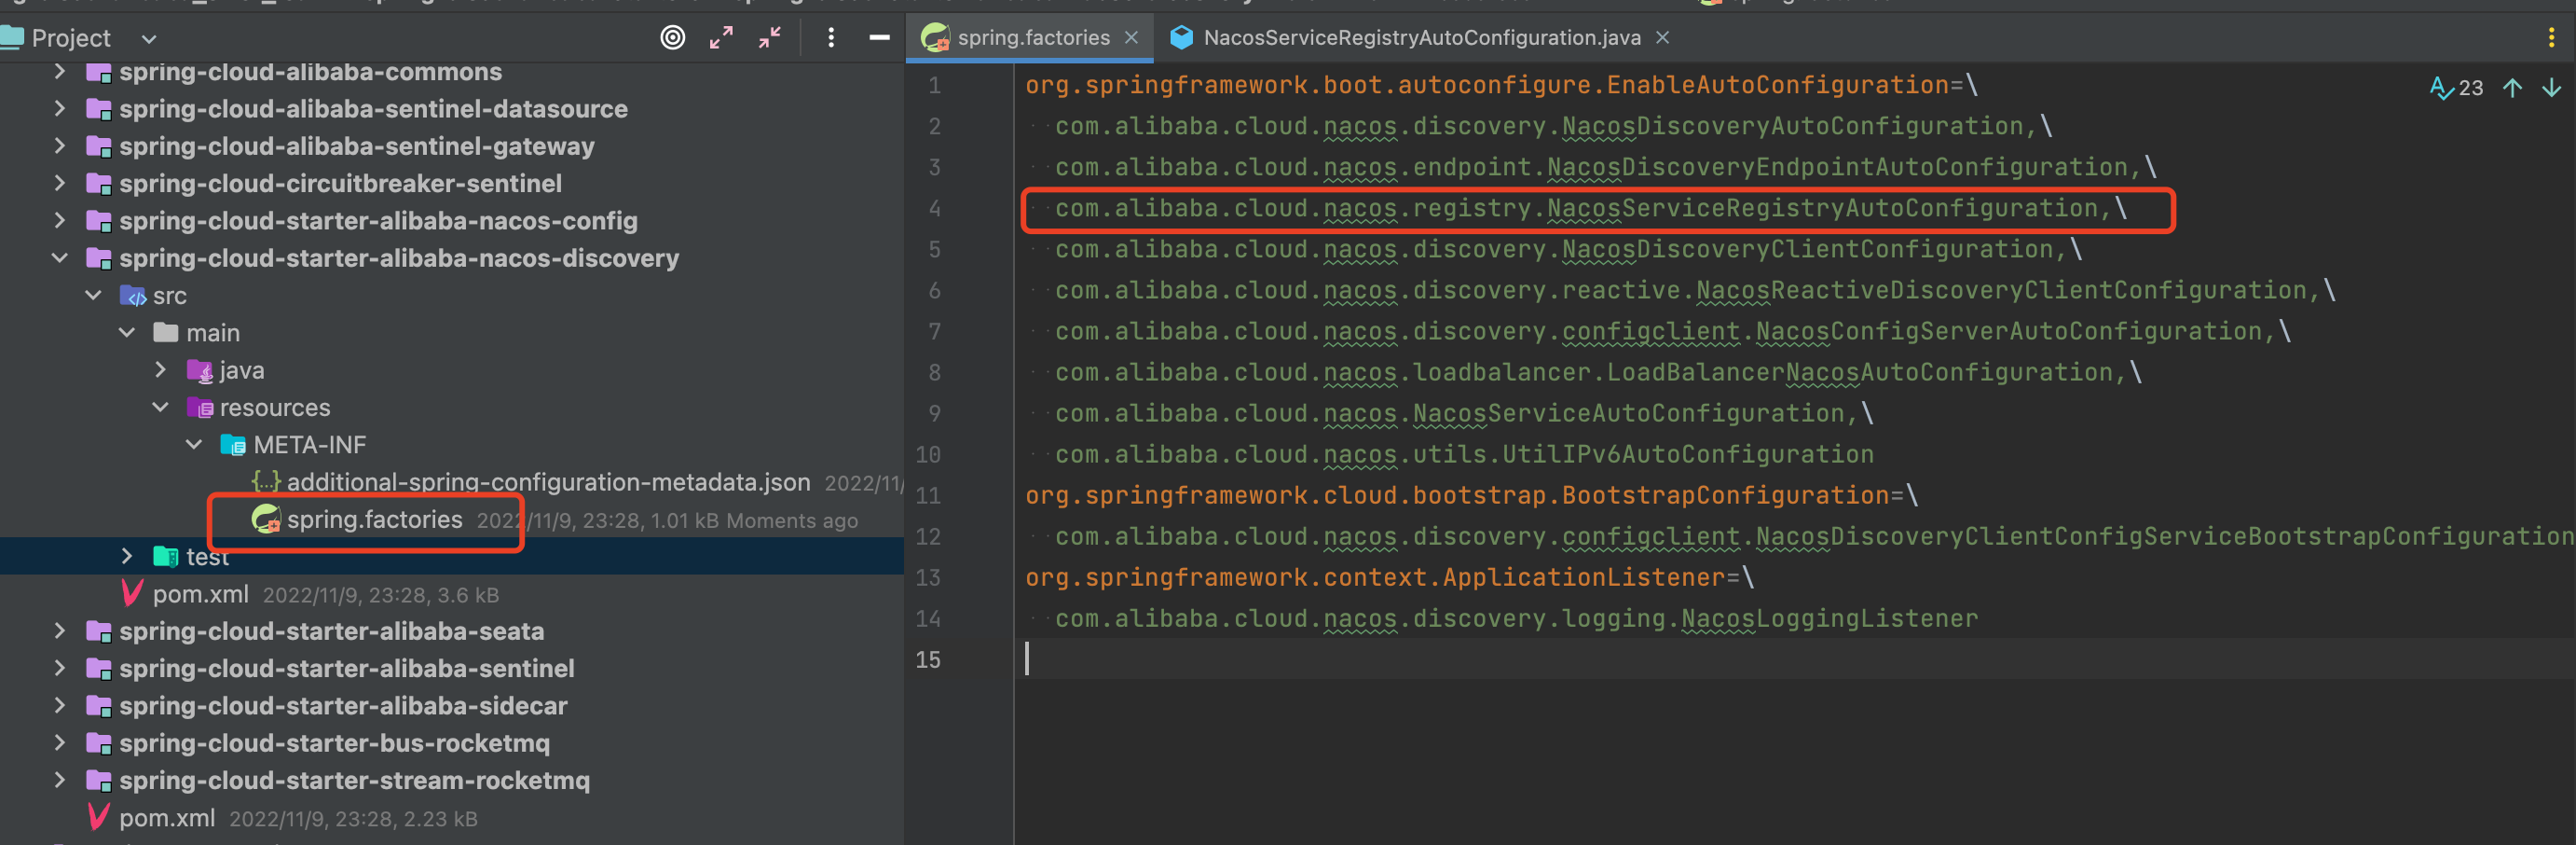
Task: Expand the java source folder chevron
Action: point(161,369)
